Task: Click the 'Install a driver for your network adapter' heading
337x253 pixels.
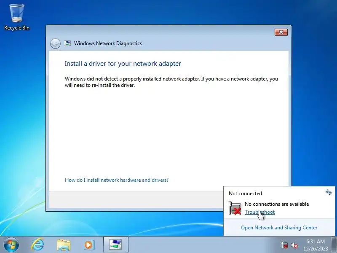Action: (x=123, y=64)
